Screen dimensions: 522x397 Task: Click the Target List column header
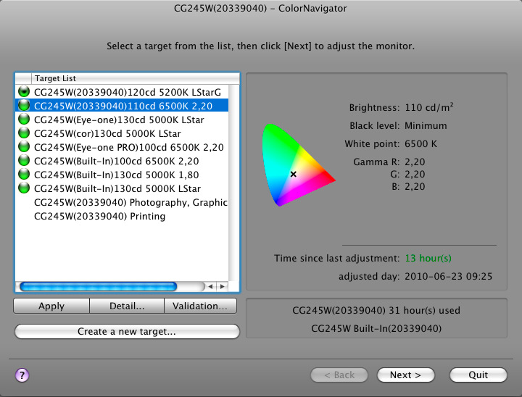[x=136, y=78]
